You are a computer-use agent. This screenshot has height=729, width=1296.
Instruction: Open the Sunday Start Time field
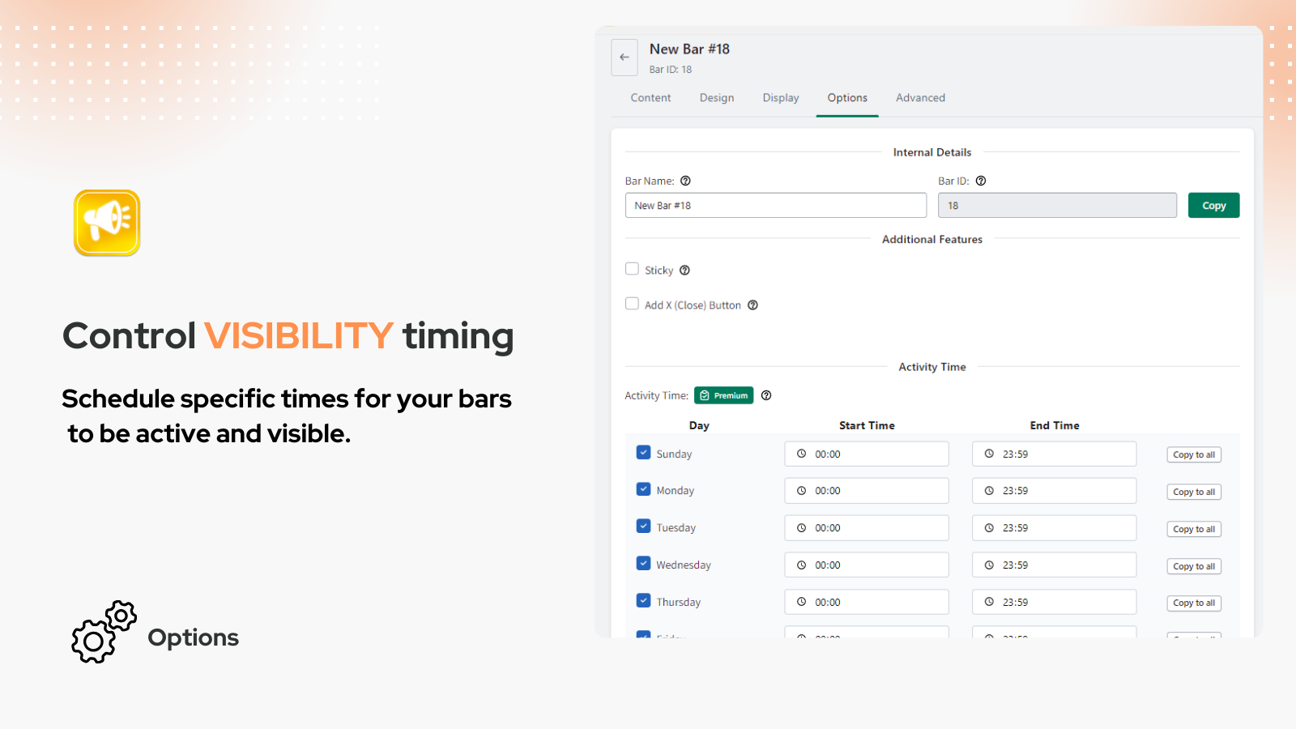(867, 454)
